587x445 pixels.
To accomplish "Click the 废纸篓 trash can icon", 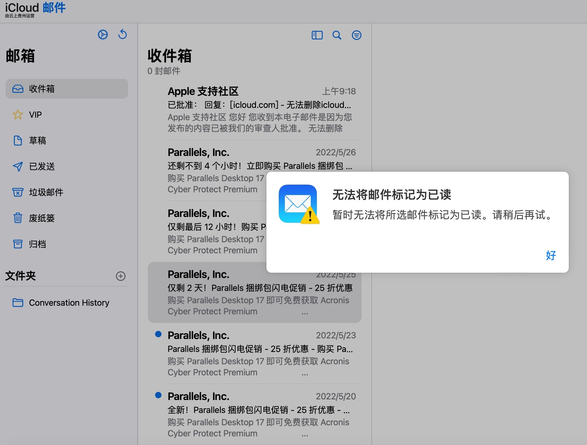I will click(18, 218).
